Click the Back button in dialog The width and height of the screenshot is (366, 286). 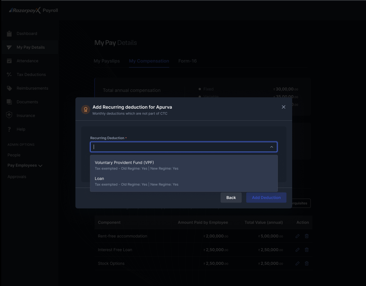click(x=231, y=198)
